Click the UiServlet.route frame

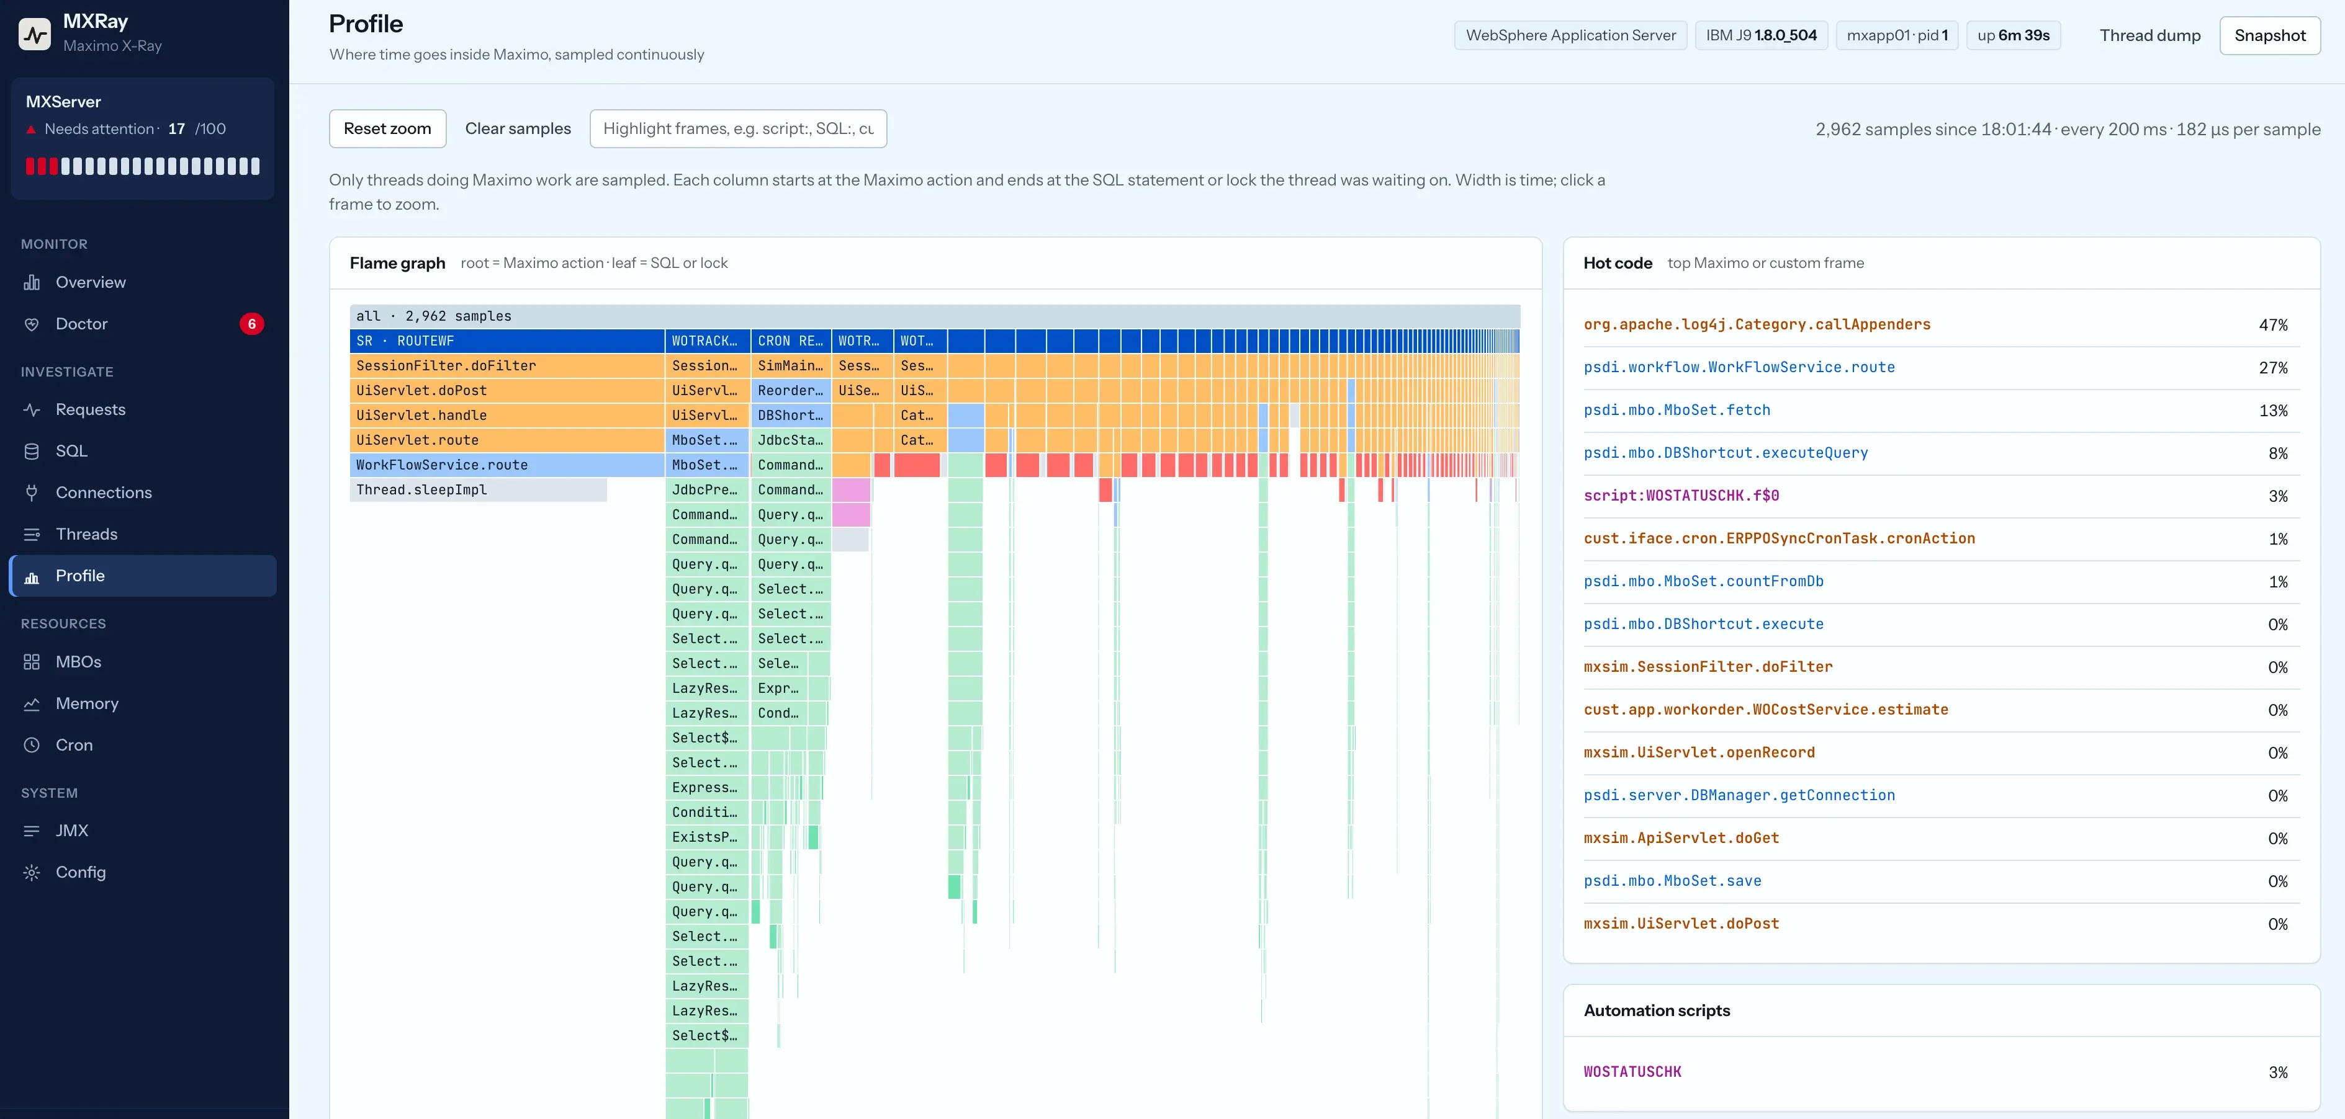coord(507,440)
